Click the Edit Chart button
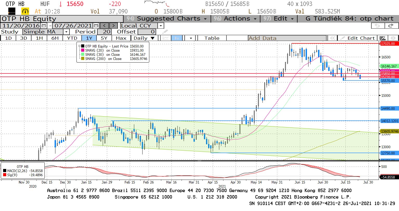This screenshot has width=399, height=211. [358, 38]
